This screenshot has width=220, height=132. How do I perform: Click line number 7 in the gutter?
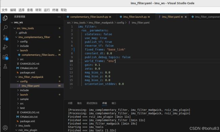pos(72,49)
